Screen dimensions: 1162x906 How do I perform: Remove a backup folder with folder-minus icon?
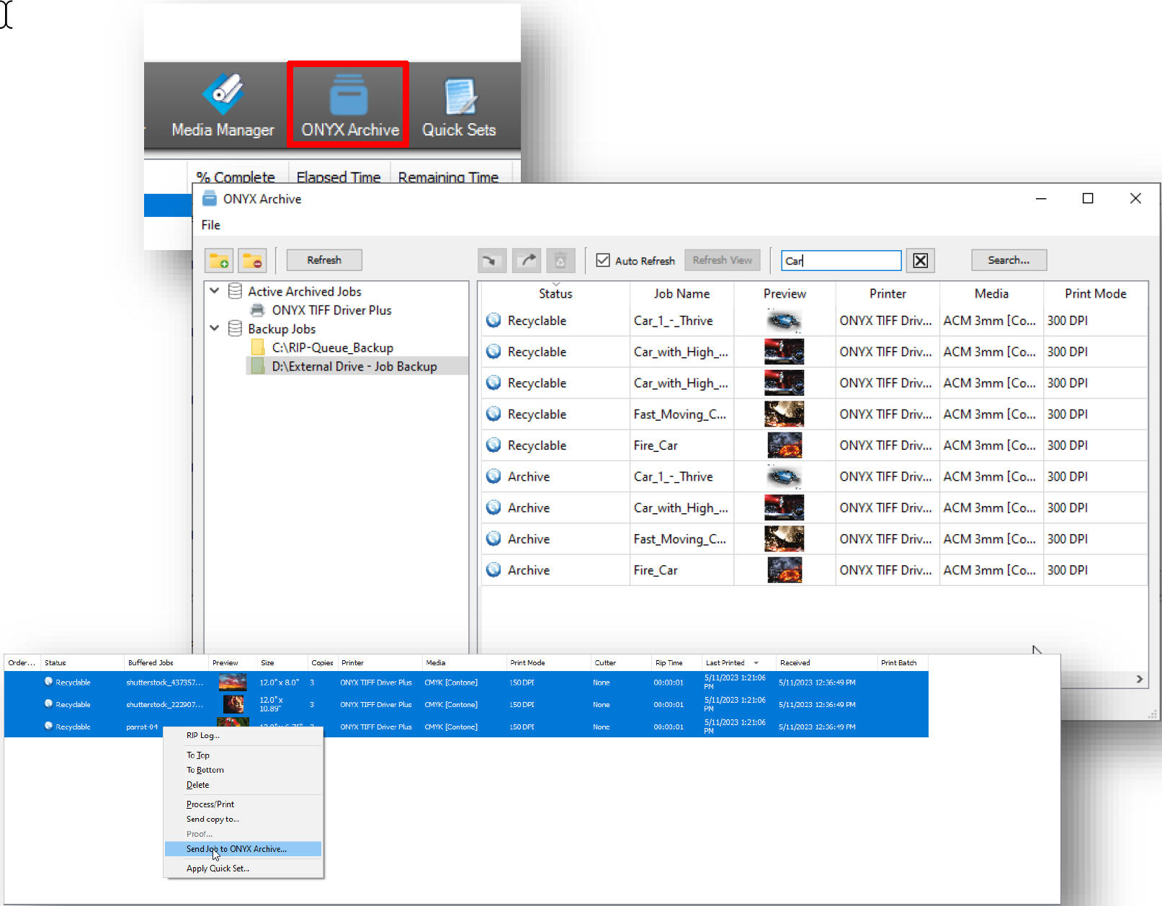(252, 260)
